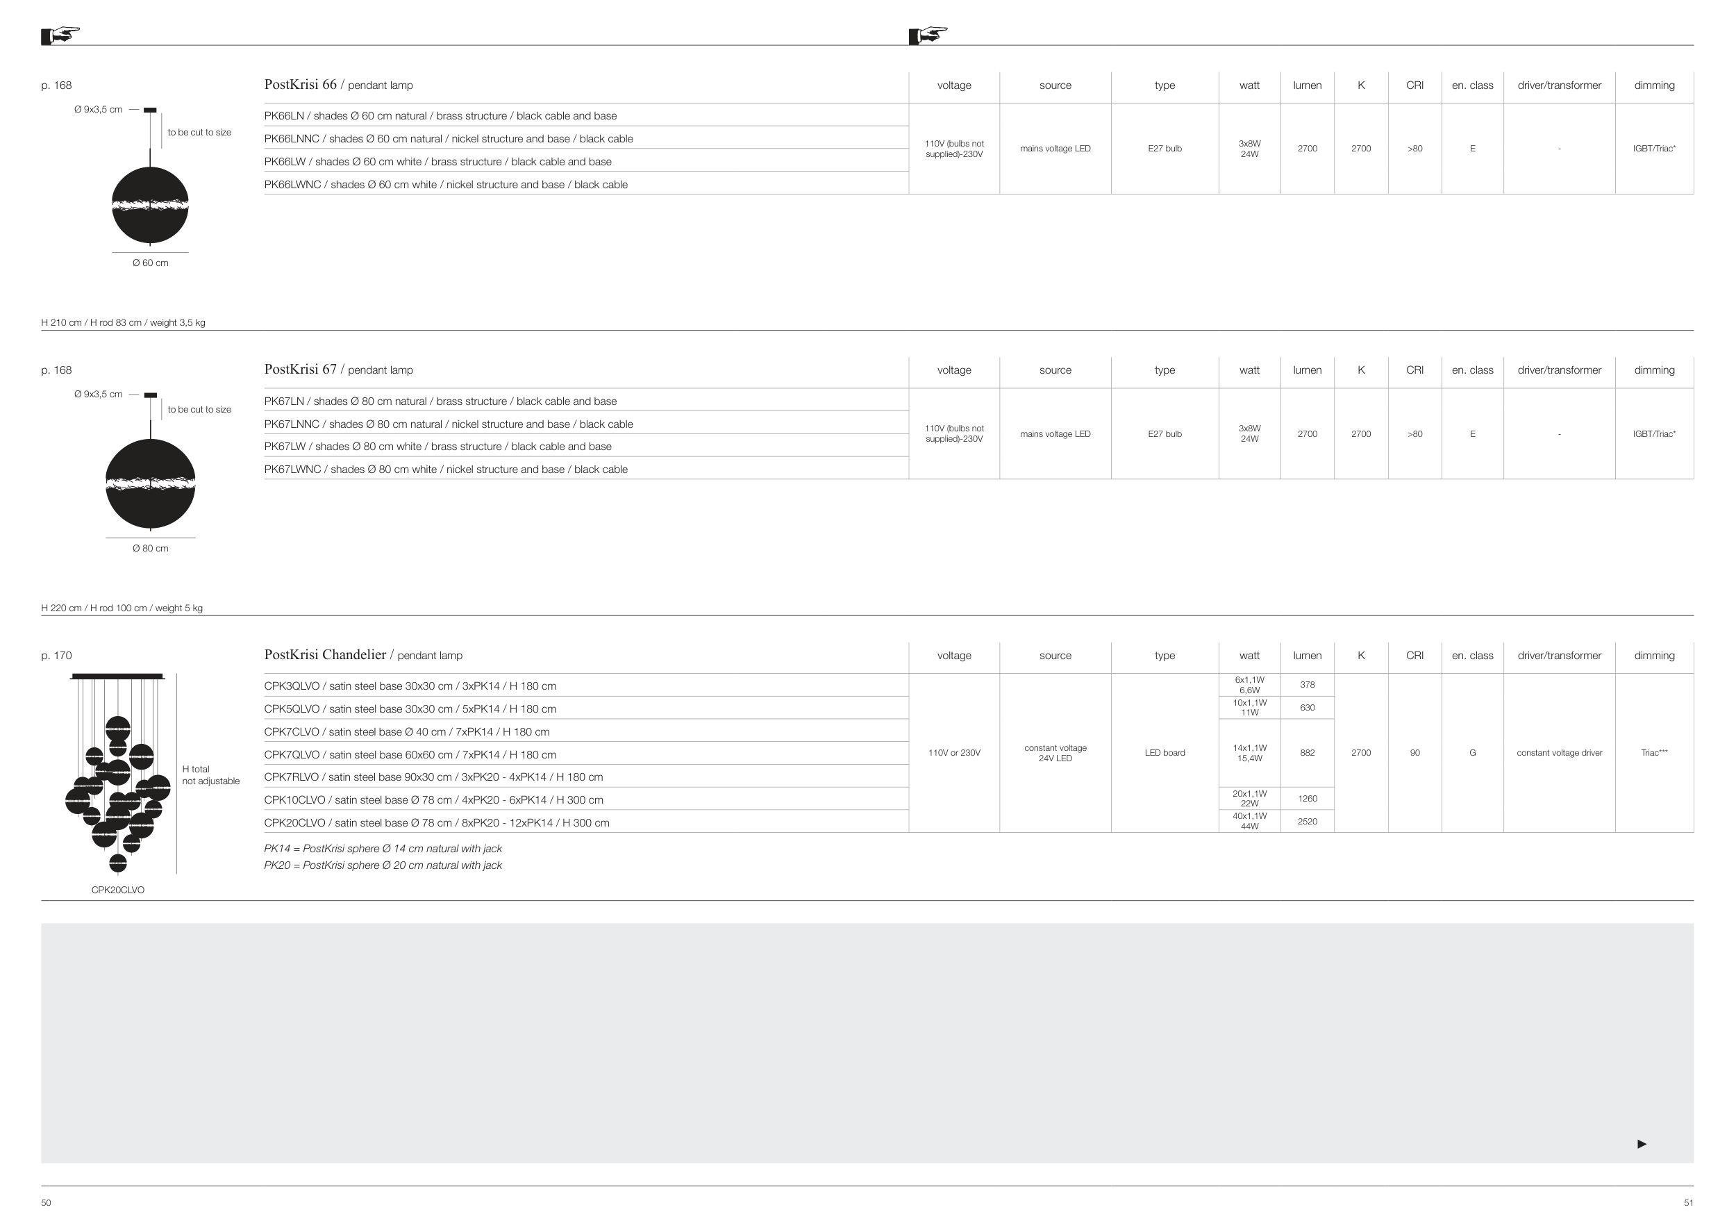Click page number 51 in footer
The width and height of the screenshot is (1736, 1228).
[1688, 1202]
